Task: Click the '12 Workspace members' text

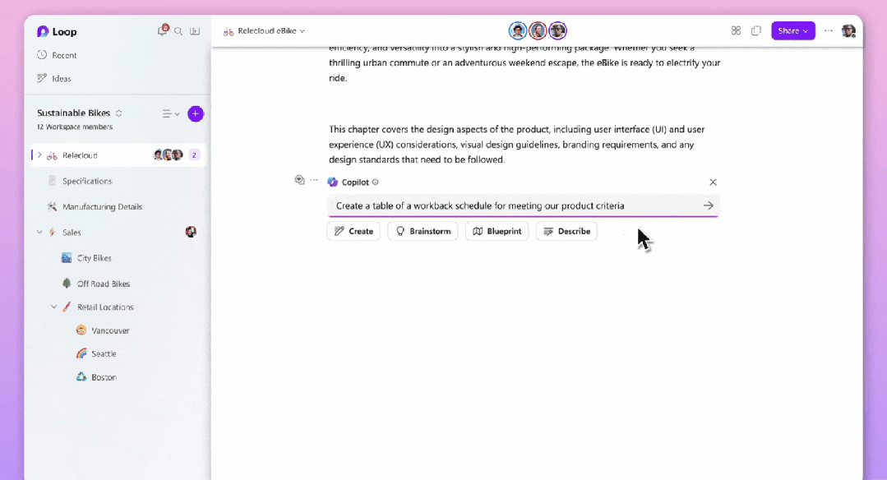Action: 75,127
